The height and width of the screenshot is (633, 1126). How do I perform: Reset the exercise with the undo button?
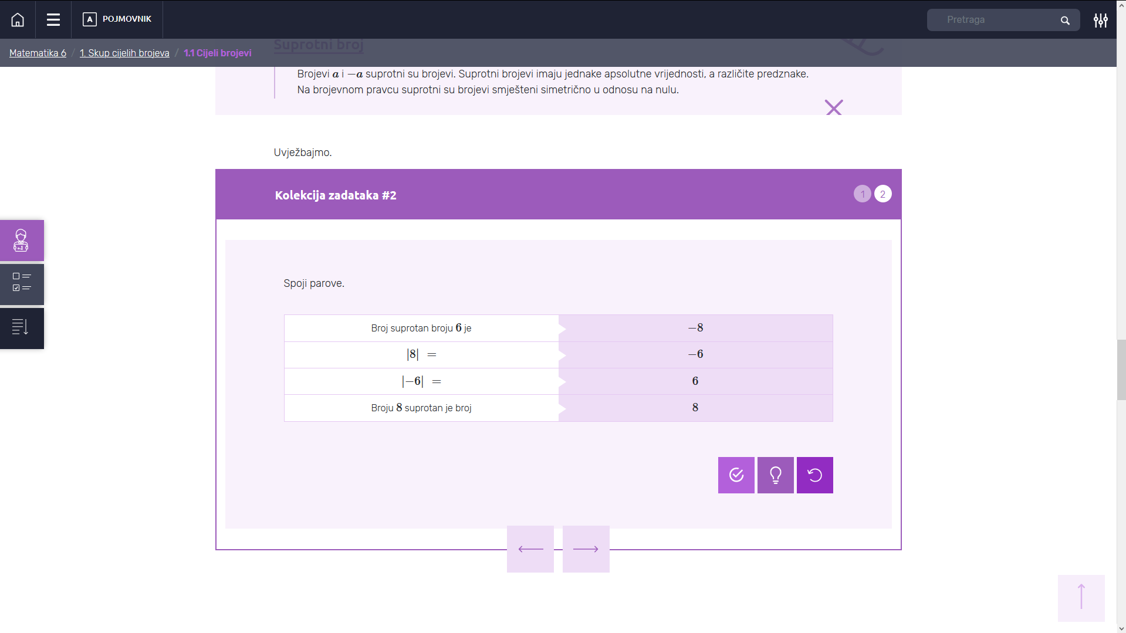coord(814,475)
